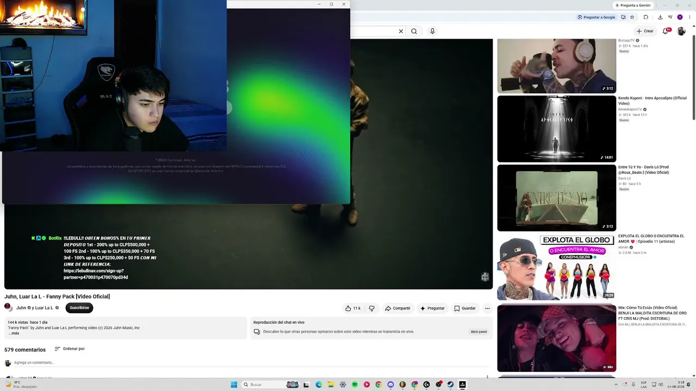This screenshot has width=696, height=391.
Task: Show hidden system tray icons
Action: click(615, 384)
